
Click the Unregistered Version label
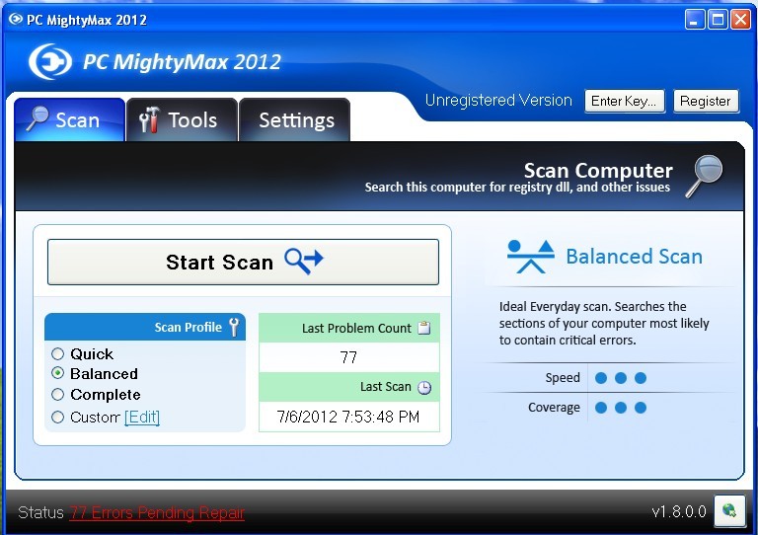click(498, 100)
